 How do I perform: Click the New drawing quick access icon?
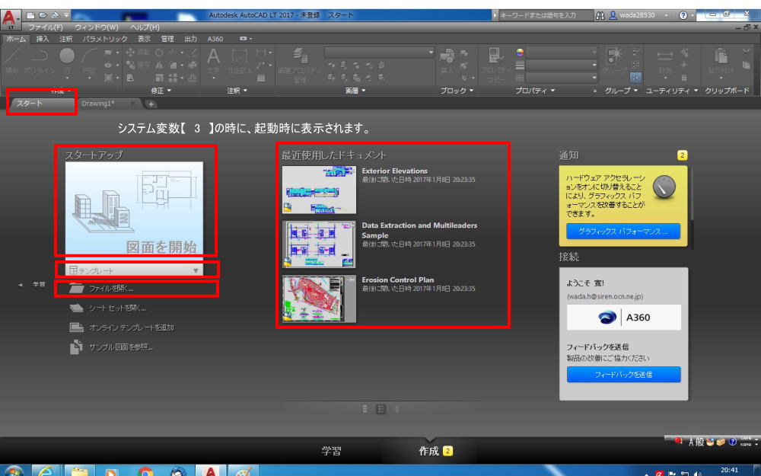[30, 15]
